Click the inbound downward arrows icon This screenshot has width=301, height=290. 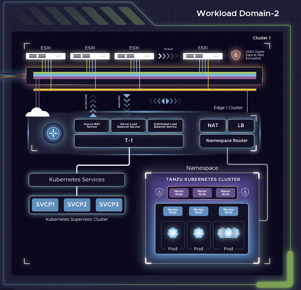tap(127, 105)
